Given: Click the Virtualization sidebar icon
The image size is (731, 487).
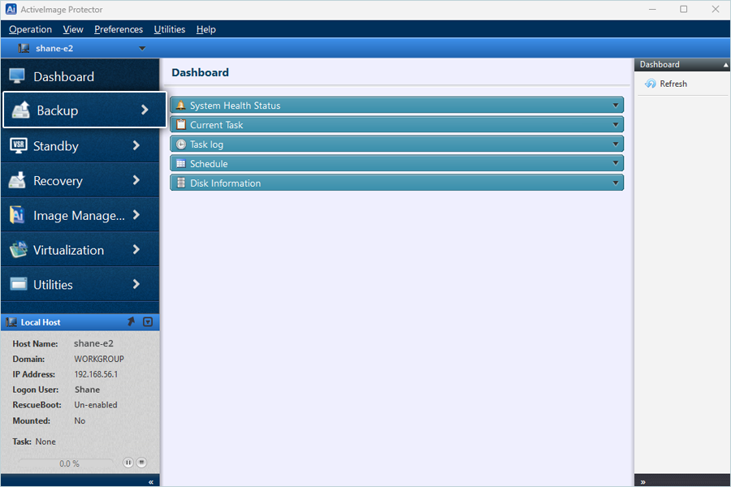Looking at the screenshot, I should tap(18, 250).
